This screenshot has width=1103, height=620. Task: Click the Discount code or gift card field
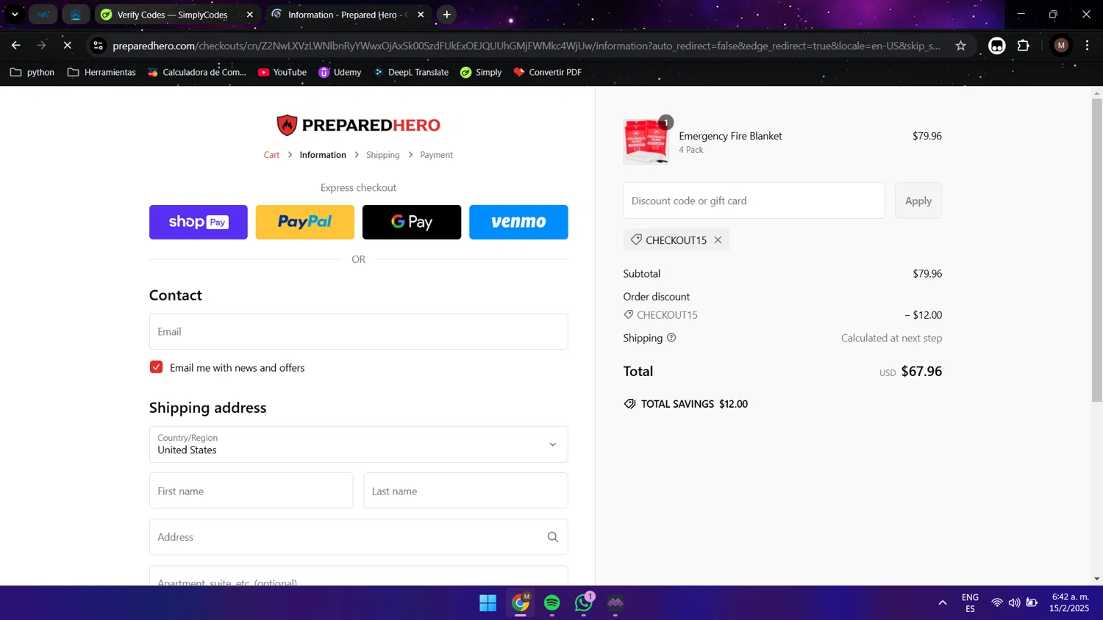click(x=754, y=201)
